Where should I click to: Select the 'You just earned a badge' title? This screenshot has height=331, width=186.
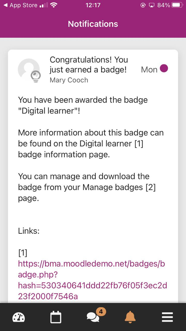(89, 65)
